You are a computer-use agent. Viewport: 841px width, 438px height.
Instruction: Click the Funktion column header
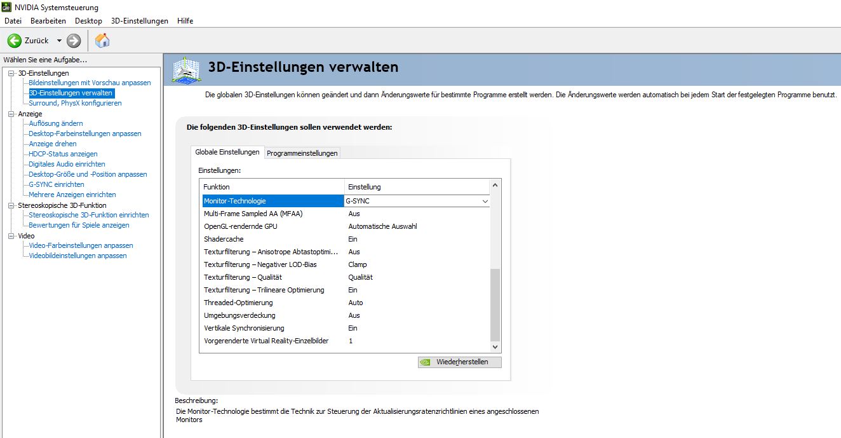272,187
